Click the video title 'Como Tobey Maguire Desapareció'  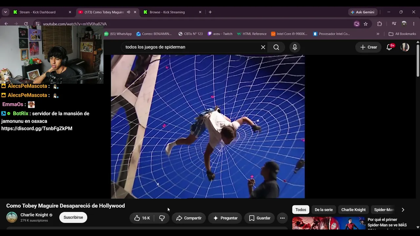coord(66,206)
